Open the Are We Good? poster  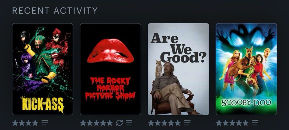coord(178,69)
